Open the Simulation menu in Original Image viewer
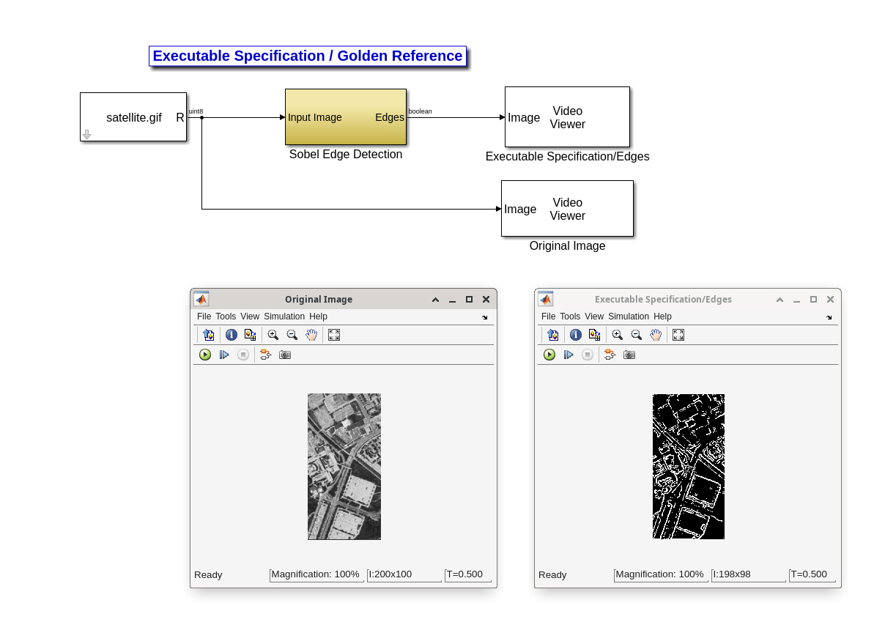The image size is (885, 633). click(x=284, y=316)
